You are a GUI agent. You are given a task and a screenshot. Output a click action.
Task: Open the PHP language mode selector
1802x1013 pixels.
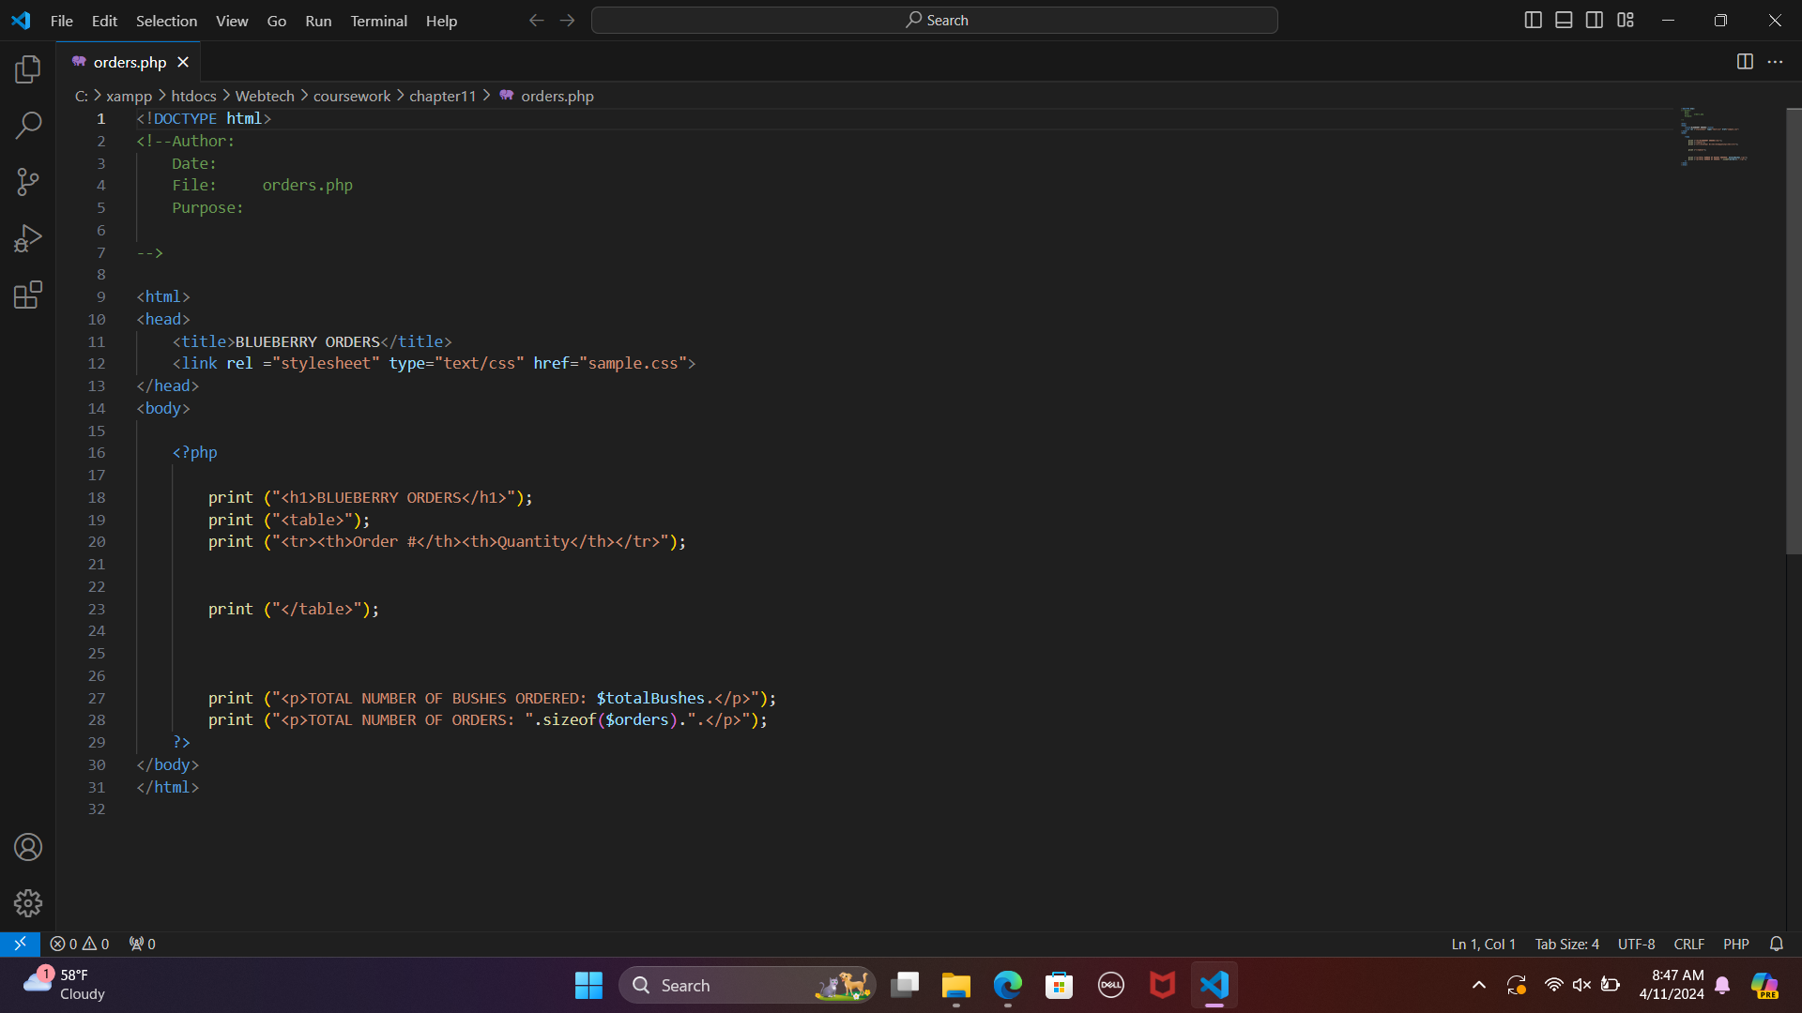point(1735,944)
